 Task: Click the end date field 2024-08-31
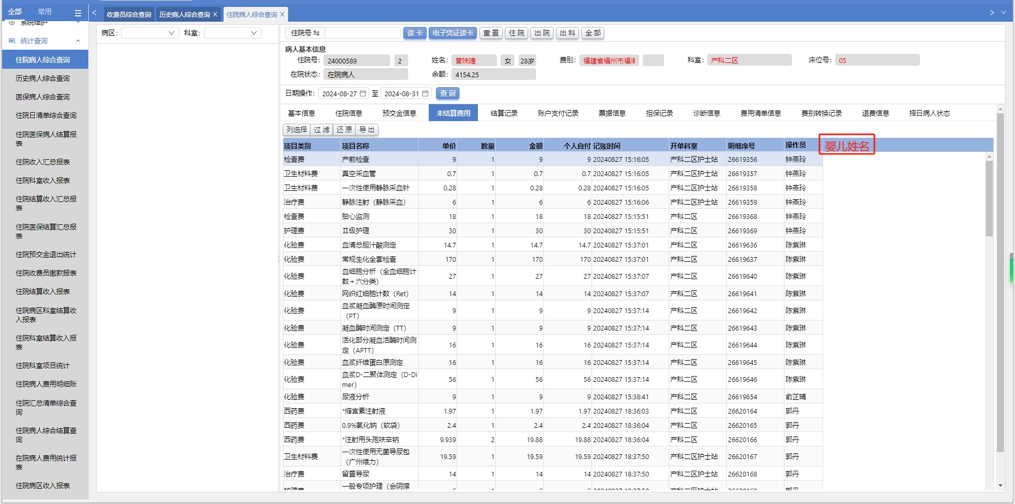click(406, 94)
